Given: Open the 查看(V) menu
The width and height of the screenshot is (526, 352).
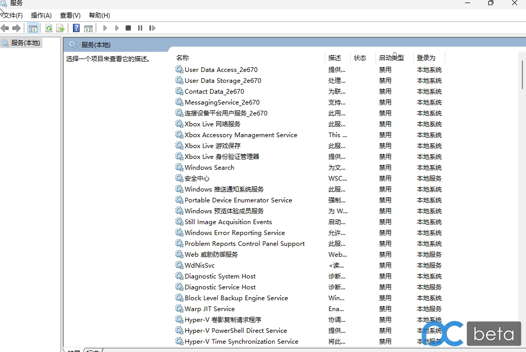Looking at the screenshot, I should [x=69, y=15].
